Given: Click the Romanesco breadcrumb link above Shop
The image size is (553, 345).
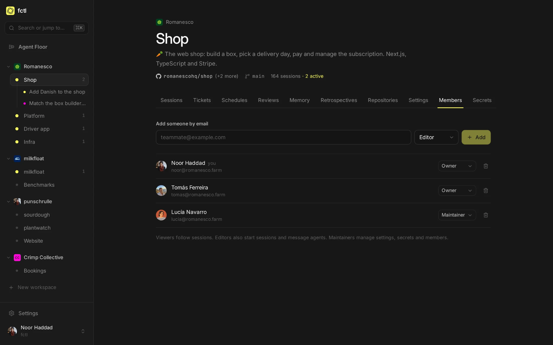Looking at the screenshot, I should pos(179,22).
